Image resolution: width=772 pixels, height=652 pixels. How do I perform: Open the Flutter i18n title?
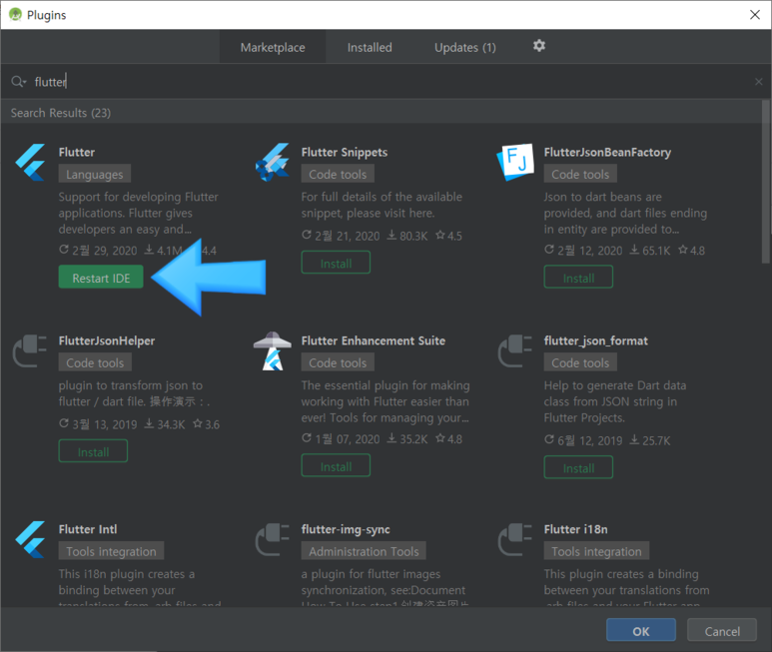575,529
